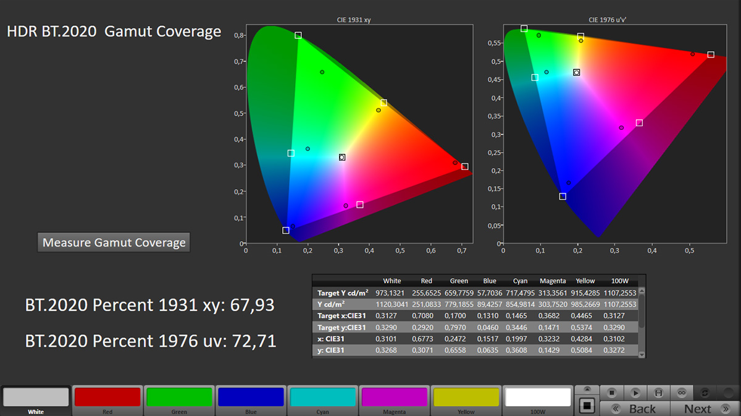Image resolution: width=741 pixels, height=416 pixels.
Task: Click cell value 1120,3041 in table
Action: coord(391,305)
